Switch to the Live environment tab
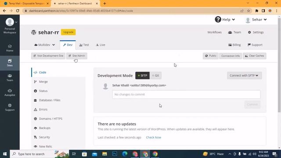281x158 pixels. click(x=101, y=45)
